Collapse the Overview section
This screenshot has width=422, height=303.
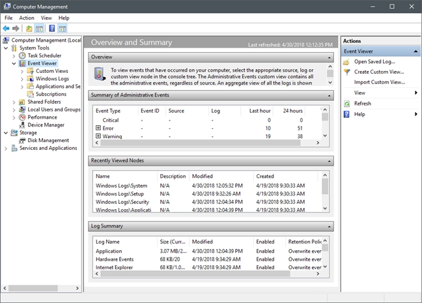coord(329,57)
